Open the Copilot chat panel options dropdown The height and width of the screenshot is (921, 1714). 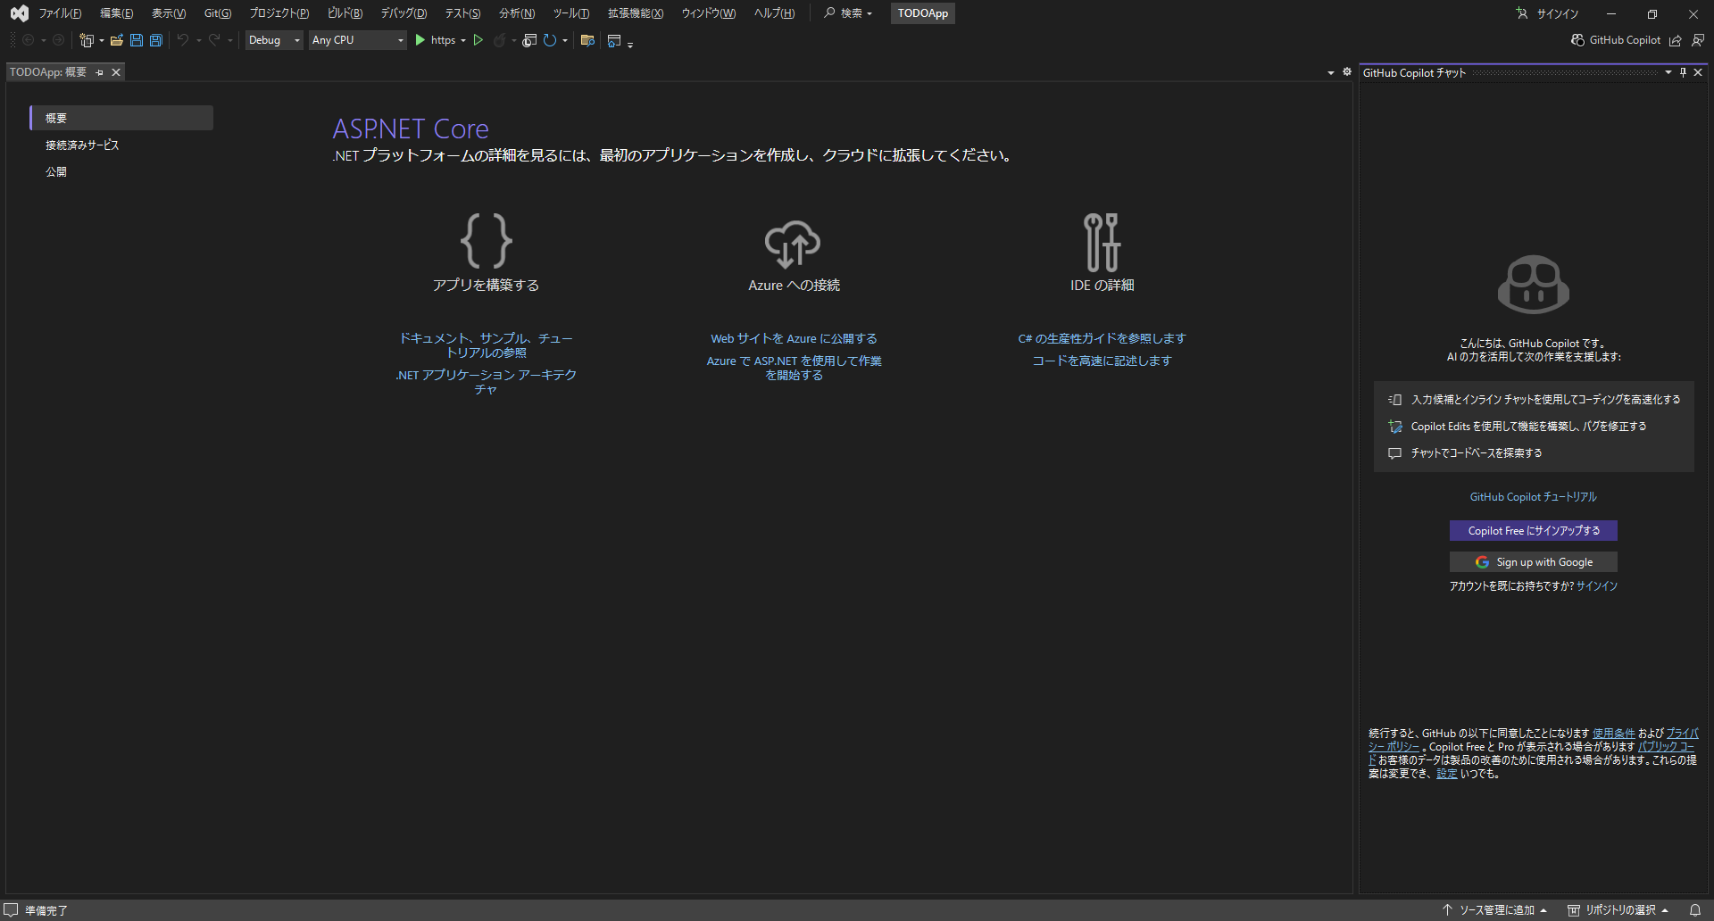point(1668,72)
